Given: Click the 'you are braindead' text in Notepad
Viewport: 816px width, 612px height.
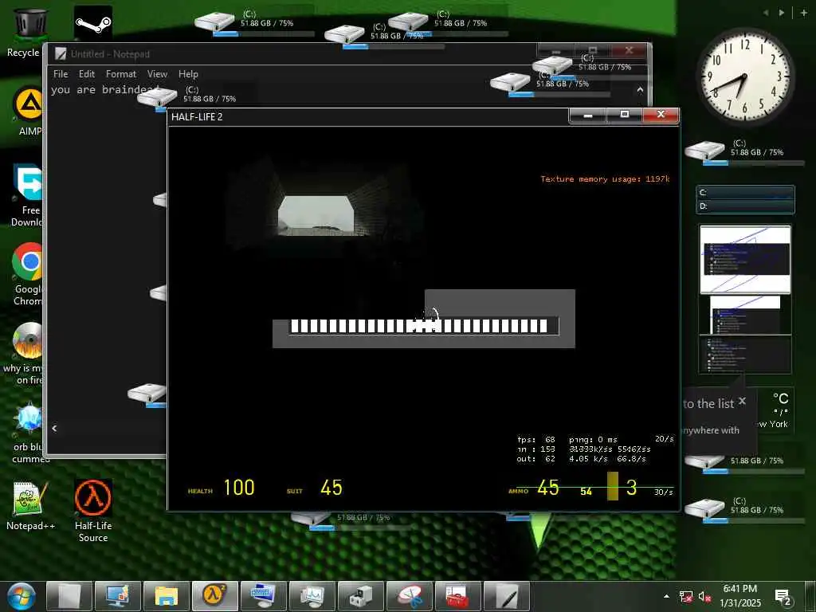Looking at the screenshot, I should point(106,89).
